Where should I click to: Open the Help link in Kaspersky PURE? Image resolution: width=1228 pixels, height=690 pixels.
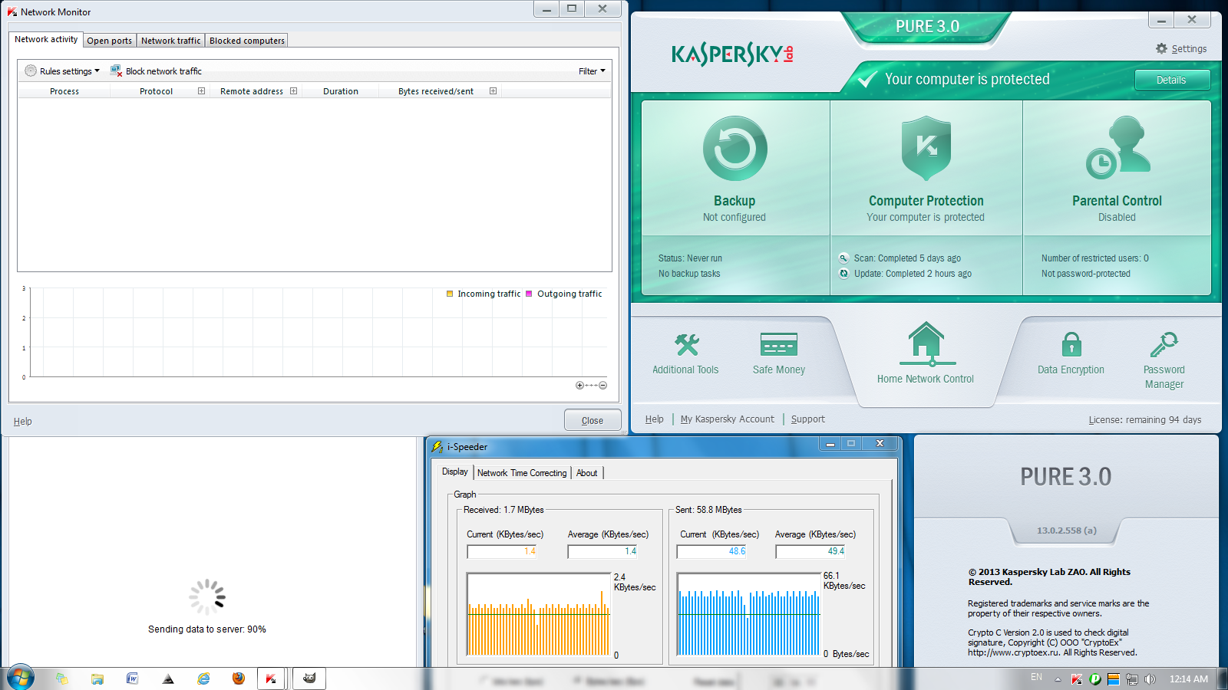(x=655, y=419)
